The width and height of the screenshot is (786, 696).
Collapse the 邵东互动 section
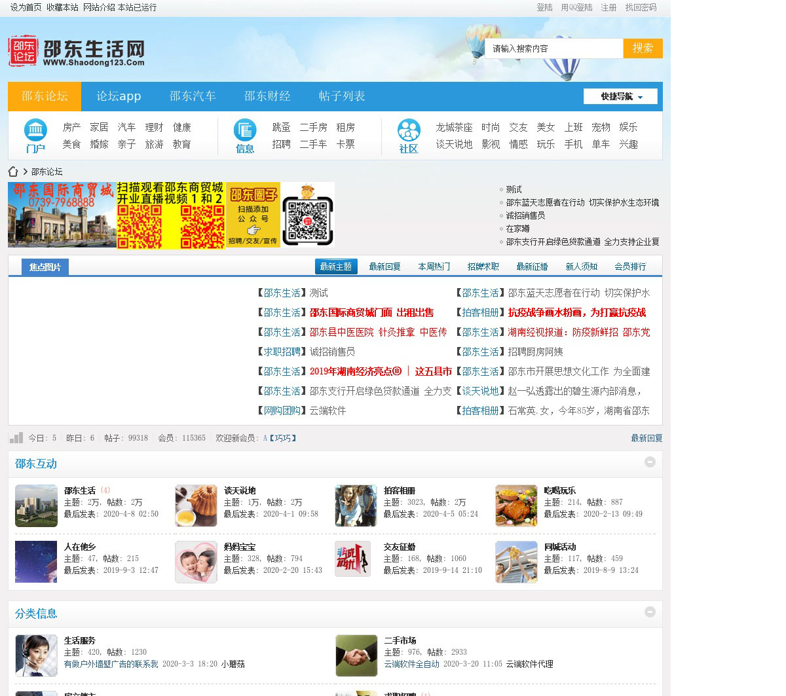(650, 462)
